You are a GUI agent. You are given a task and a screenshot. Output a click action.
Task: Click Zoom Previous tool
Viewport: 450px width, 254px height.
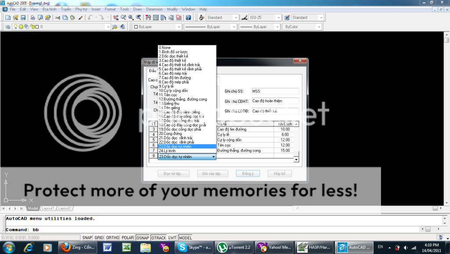click(138, 18)
